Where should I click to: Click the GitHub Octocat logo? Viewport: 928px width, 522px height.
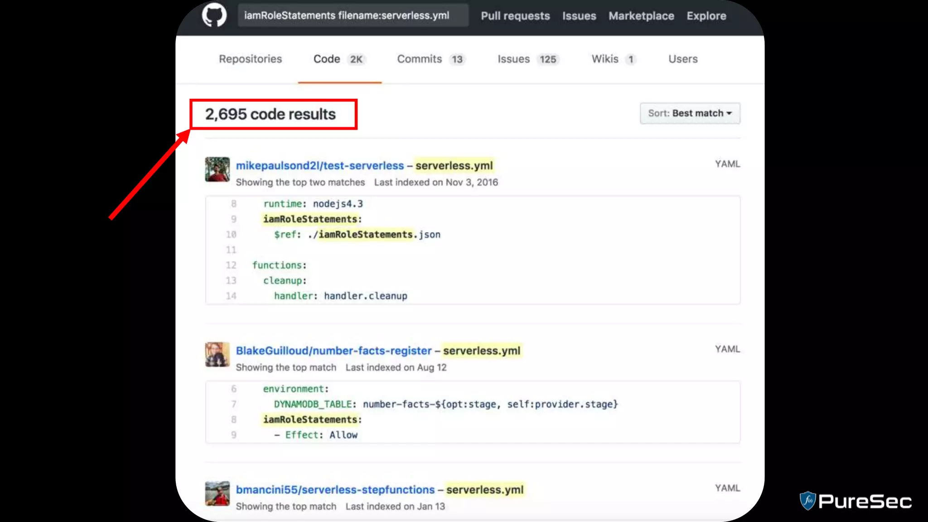point(214,15)
